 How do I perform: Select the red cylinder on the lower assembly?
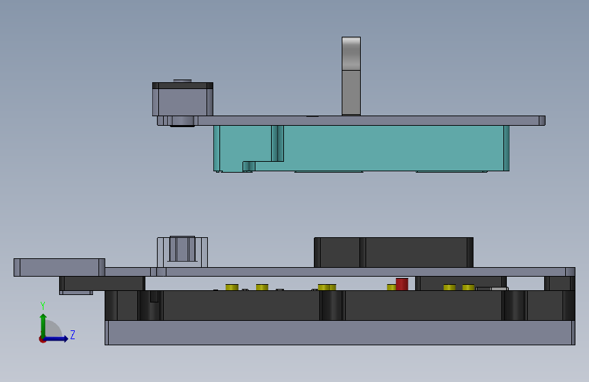(x=402, y=284)
